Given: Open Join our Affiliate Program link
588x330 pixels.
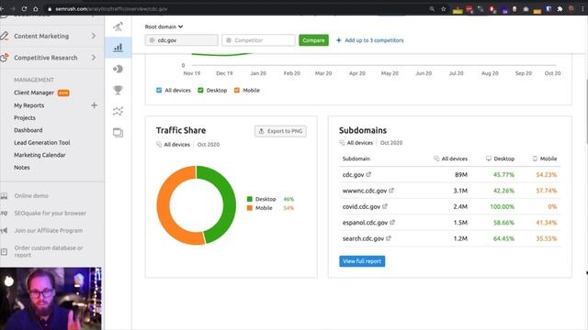Looking at the screenshot, I should pos(49,230).
